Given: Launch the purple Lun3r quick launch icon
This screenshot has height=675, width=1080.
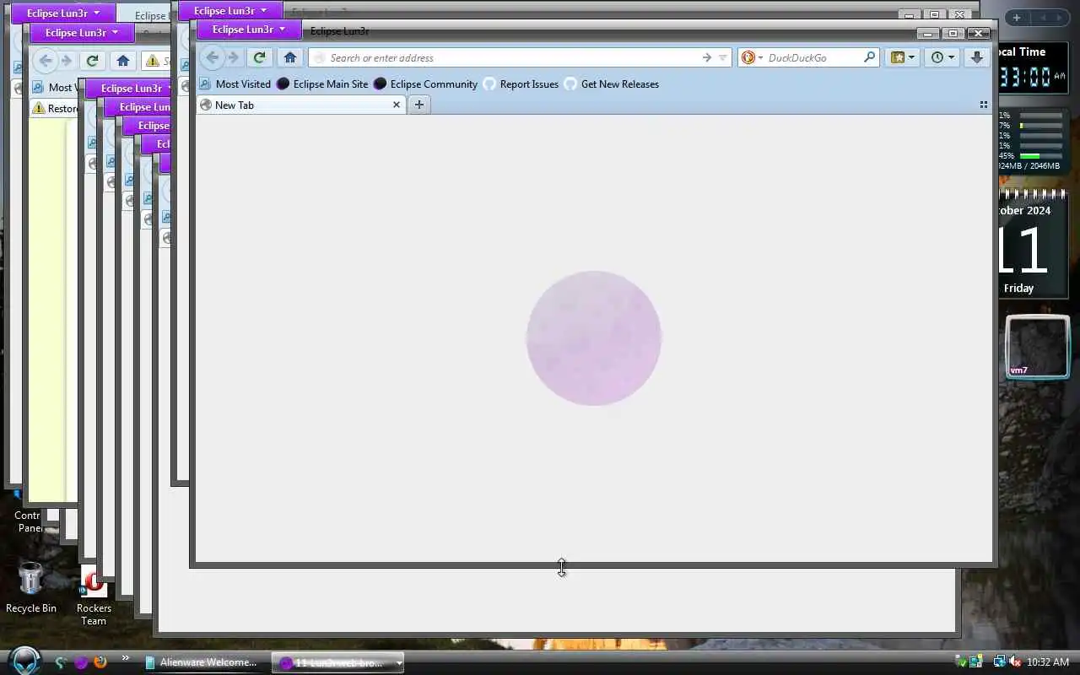Looking at the screenshot, I should (x=81, y=662).
